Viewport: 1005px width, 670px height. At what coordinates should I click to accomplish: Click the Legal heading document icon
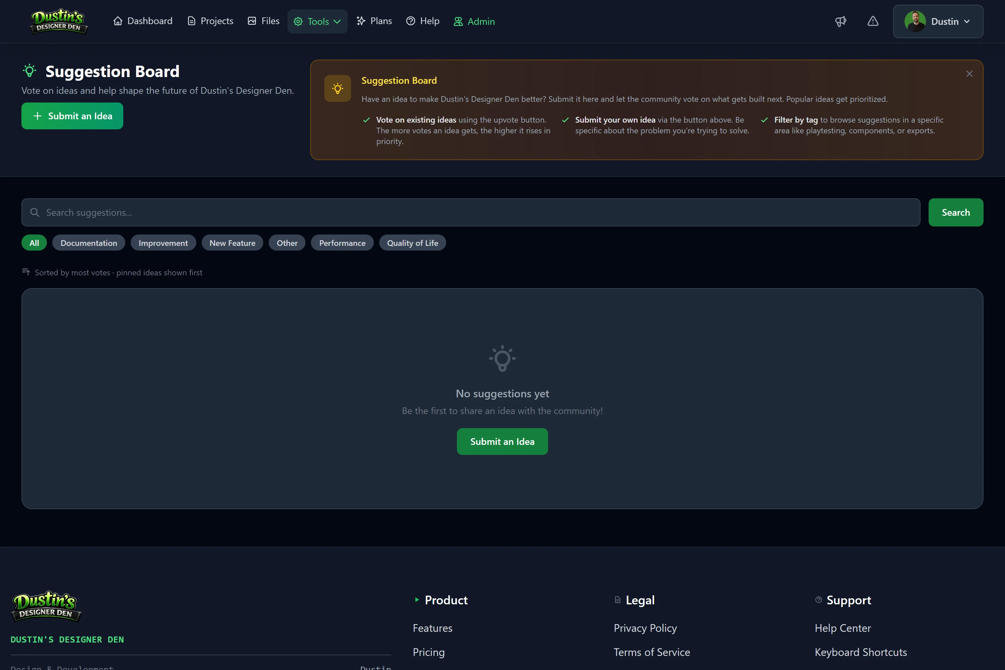pos(617,600)
